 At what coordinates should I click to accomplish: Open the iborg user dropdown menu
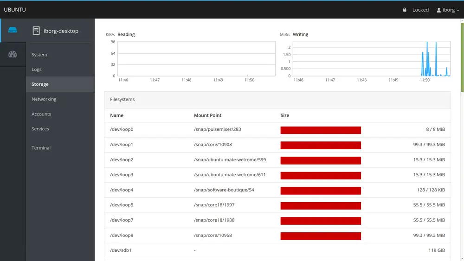(449, 10)
